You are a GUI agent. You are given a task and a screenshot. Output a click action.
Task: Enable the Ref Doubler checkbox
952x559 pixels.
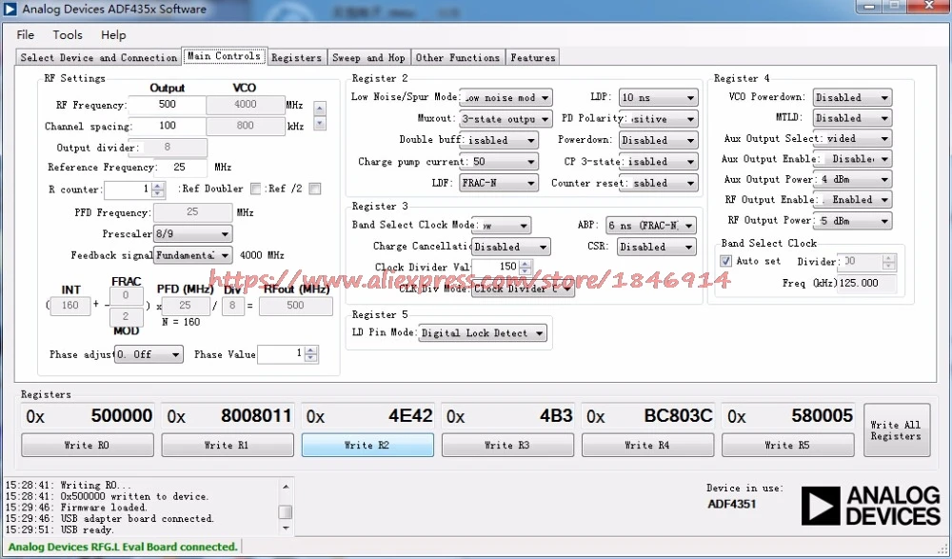(255, 189)
